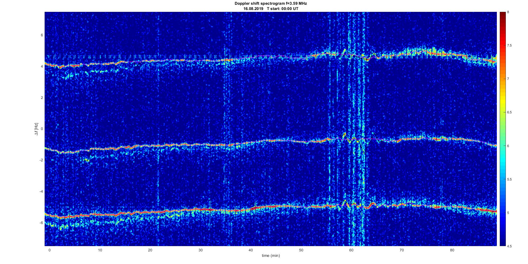Screen dimensions: 528x264
Task: Click the y-axis tick label '6'
Action: pyautogui.click(x=42, y=35)
